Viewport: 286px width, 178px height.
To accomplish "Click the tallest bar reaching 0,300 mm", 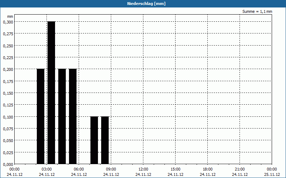I will (51, 93).
